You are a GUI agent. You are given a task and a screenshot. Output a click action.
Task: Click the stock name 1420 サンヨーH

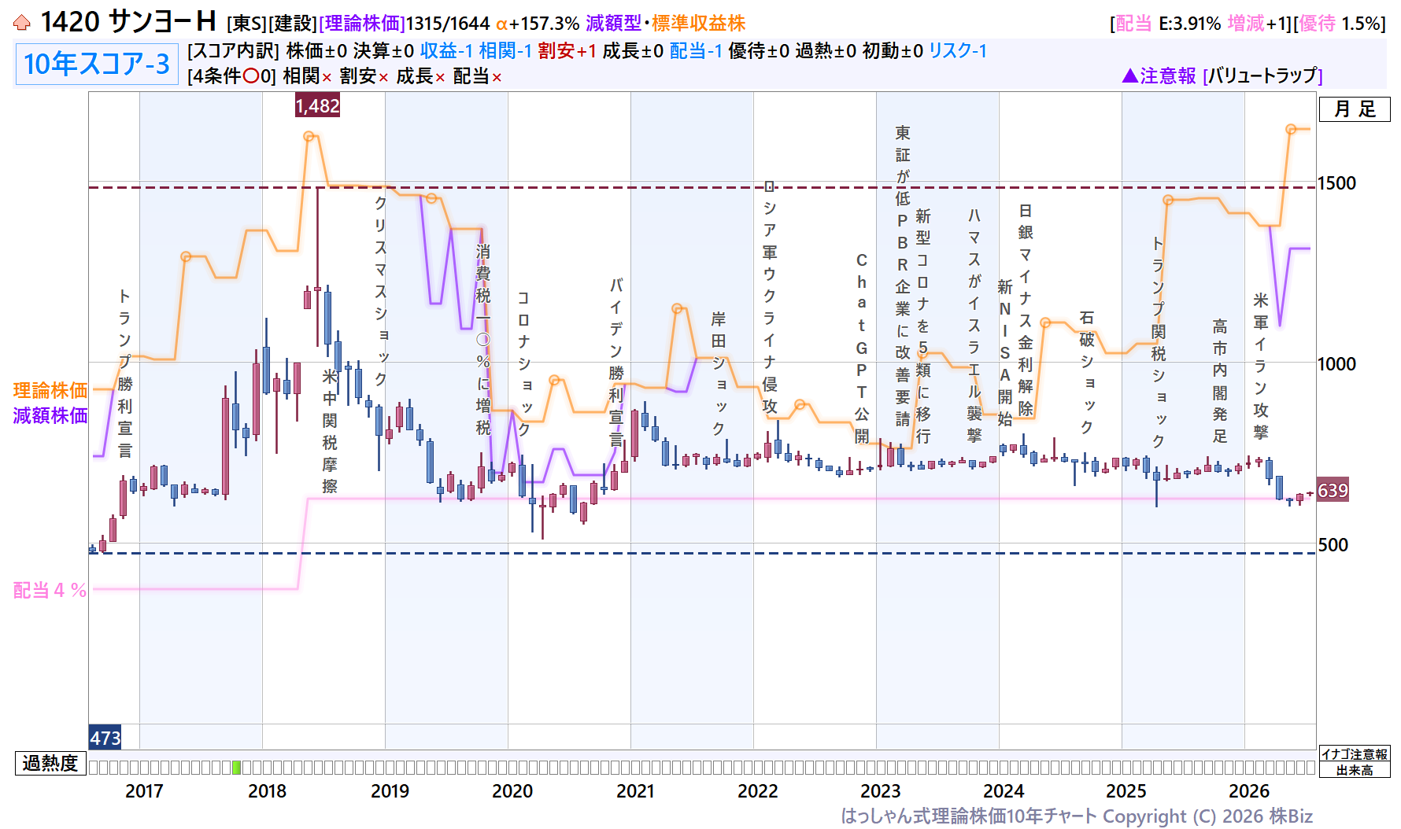pyautogui.click(x=128, y=22)
